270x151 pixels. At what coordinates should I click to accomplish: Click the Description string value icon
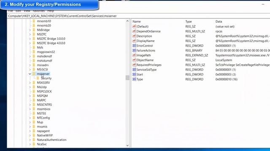[134, 36]
